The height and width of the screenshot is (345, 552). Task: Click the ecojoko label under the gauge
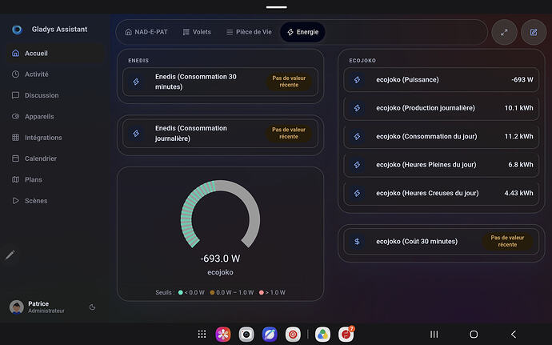(x=220, y=272)
